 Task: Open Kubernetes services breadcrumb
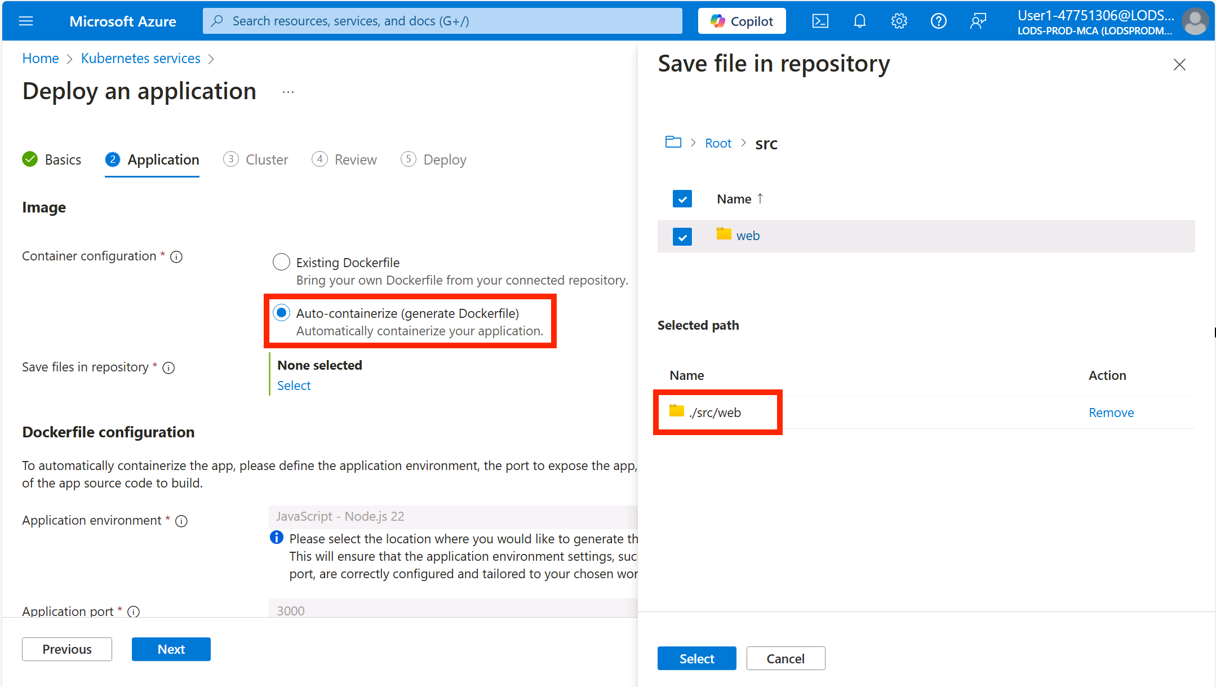coord(141,59)
